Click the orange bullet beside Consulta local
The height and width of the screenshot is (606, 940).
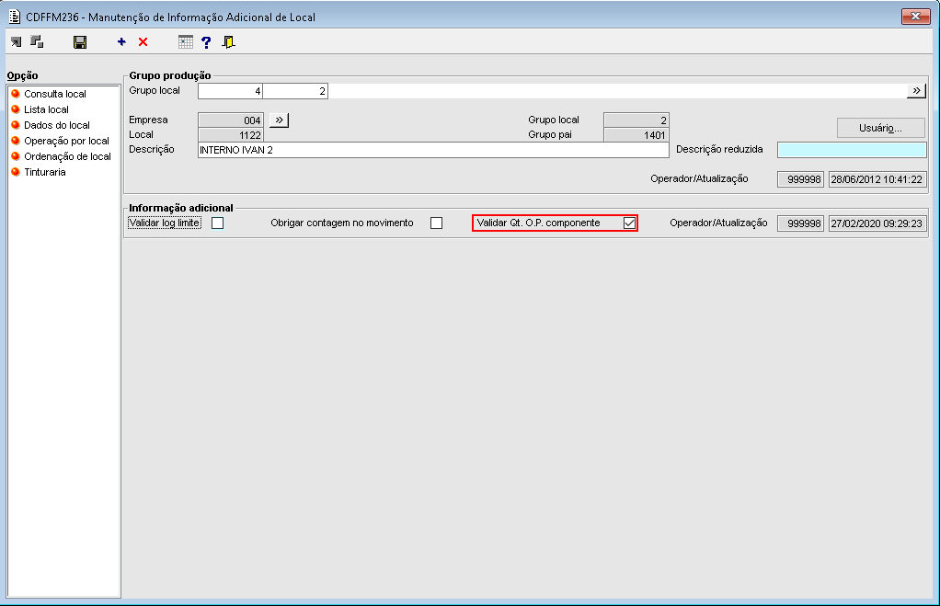coord(16,94)
